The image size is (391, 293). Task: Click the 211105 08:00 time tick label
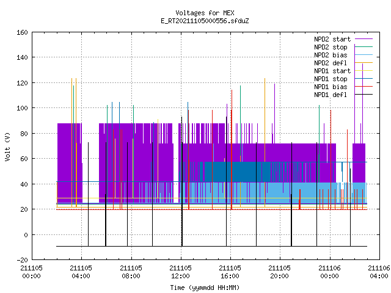pos(131,272)
